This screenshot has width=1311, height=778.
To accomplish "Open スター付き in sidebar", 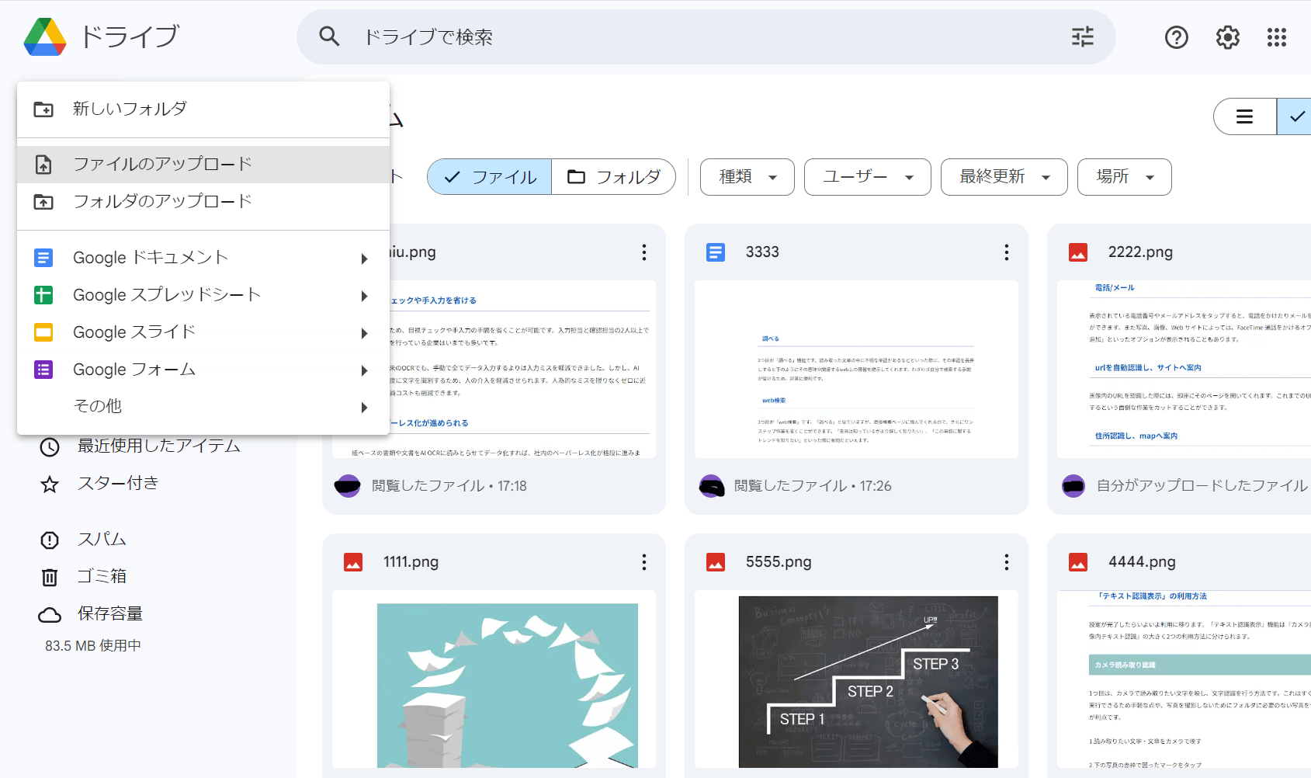I will (118, 484).
